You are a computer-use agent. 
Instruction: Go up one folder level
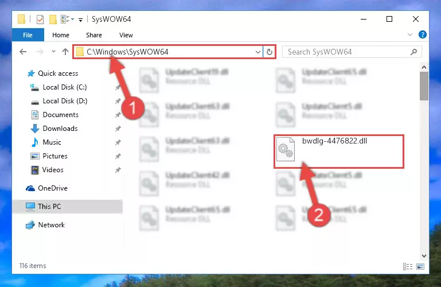point(65,52)
